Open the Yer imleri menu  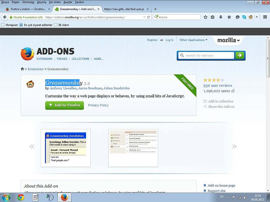coord(55,2)
